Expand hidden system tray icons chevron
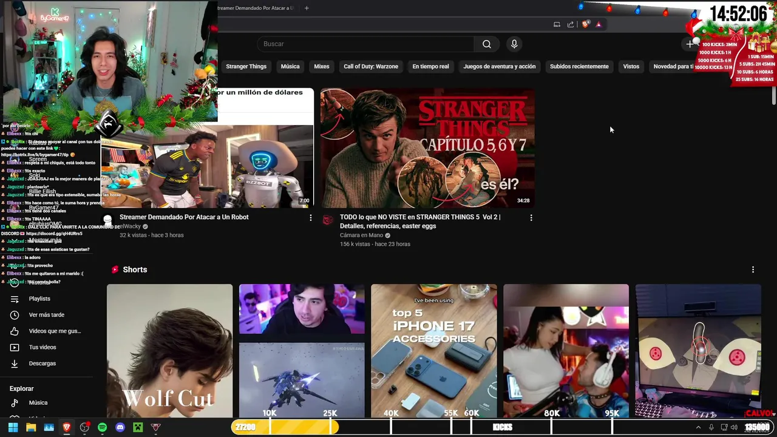Screen dimensions: 777x437 tap(698, 427)
